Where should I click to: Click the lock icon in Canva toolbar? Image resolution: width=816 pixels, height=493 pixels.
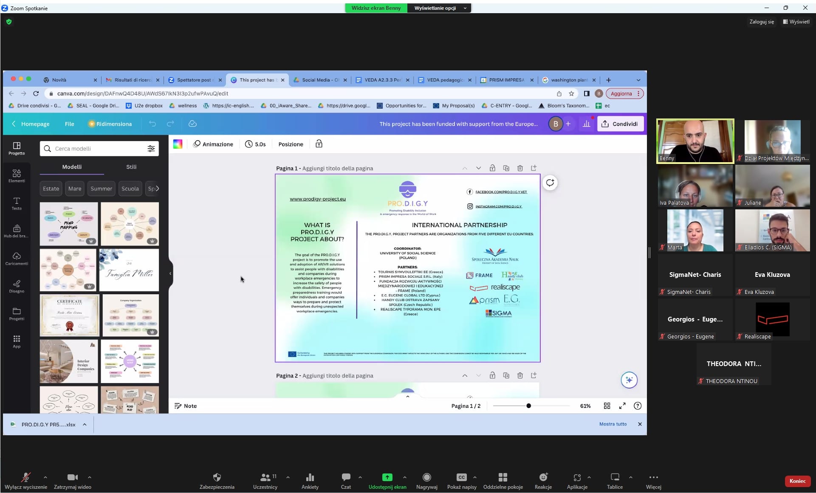[319, 144]
